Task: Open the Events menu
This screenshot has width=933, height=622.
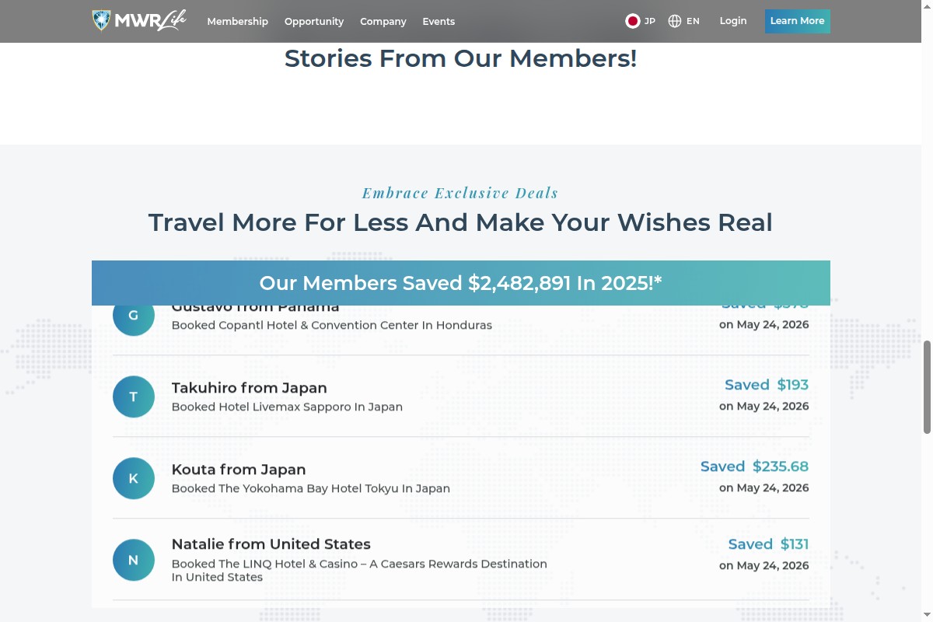Action: click(x=439, y=22)
